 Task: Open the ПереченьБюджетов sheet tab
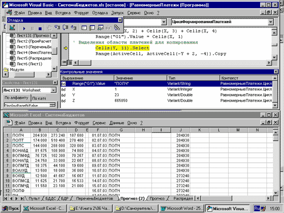(x=95, y=198)
